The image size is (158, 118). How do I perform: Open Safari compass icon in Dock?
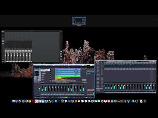click(x=23, y=101)
